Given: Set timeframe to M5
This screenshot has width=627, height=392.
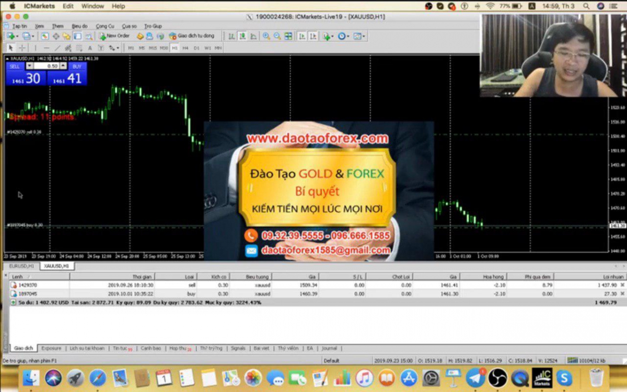Looking at the screenshot, I should pyautogui.click(x=142, y=48).
